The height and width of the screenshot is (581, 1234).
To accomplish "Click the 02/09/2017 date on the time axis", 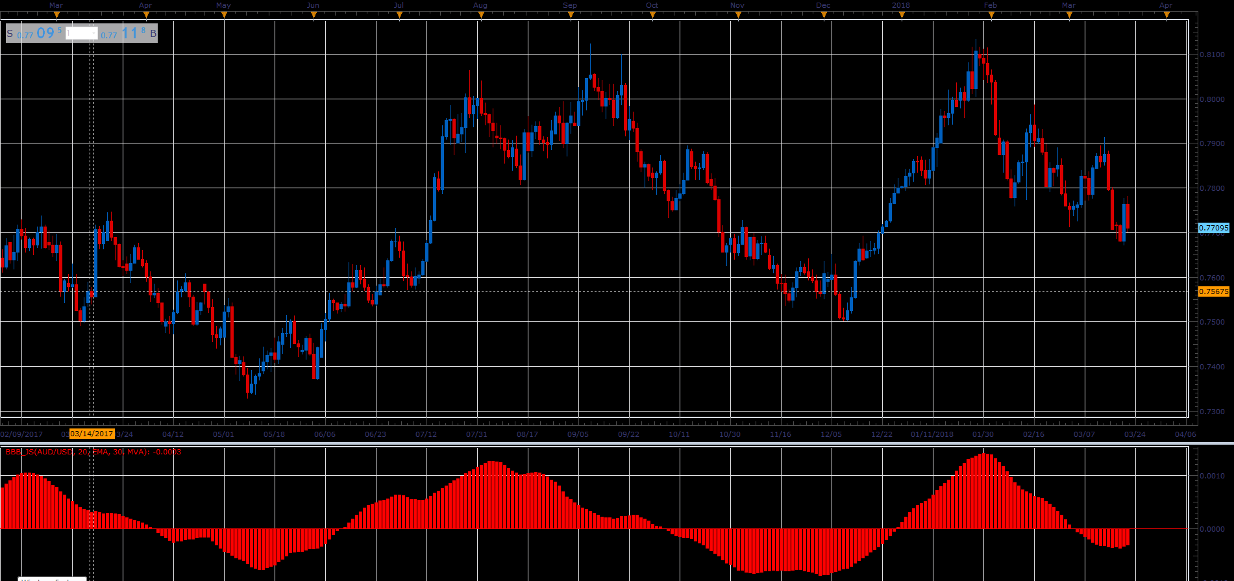I will coord(21,434).
